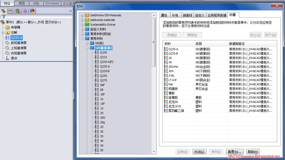Click the 帮助(H) button
Screen dimensions: 285x160
[x=253, y=152]
